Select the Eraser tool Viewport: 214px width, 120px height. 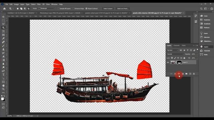click(x=3, y=56)
